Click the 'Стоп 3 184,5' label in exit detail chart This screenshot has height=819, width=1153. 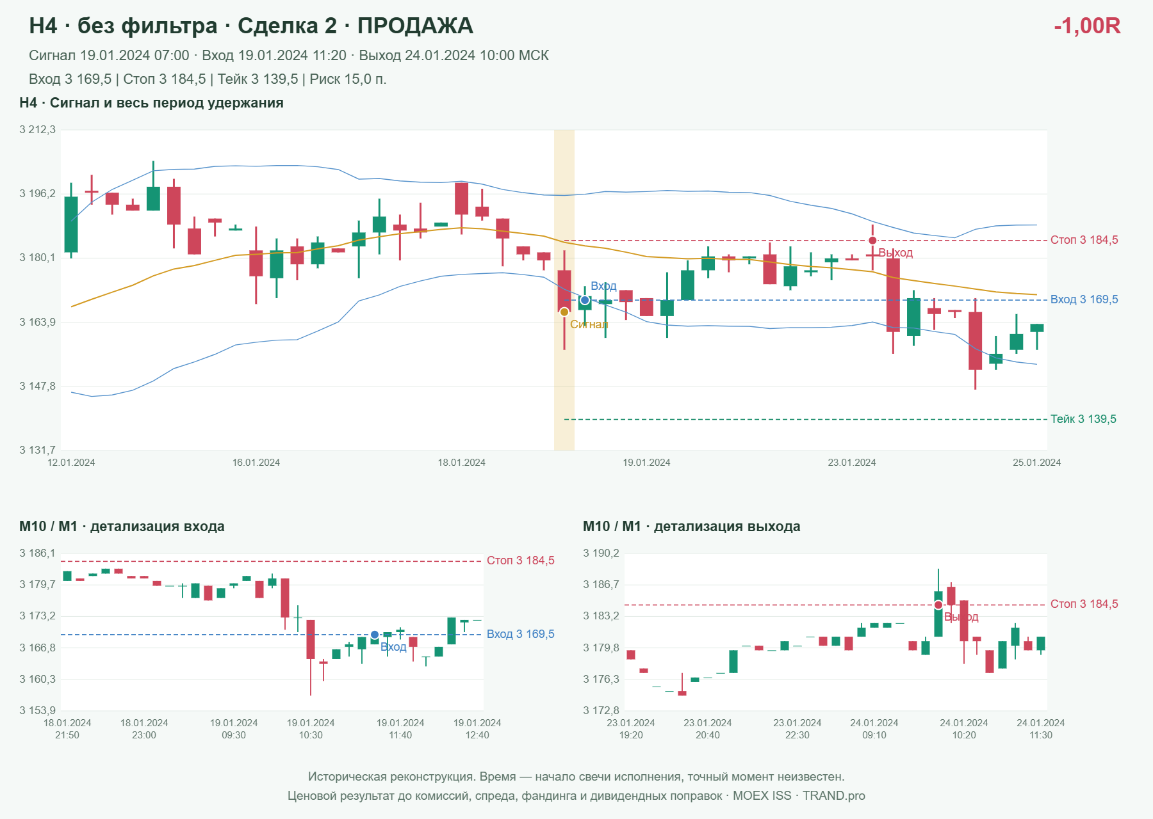coord(1084,604)
